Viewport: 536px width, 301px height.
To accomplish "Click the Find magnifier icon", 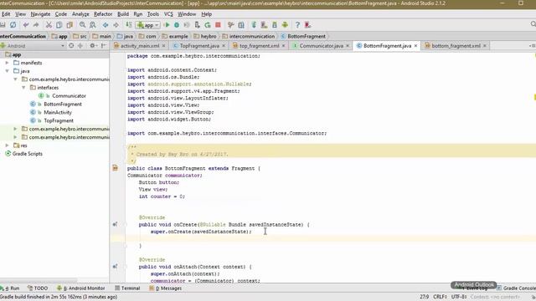I will pyautogui.click(x=82, y=25).
